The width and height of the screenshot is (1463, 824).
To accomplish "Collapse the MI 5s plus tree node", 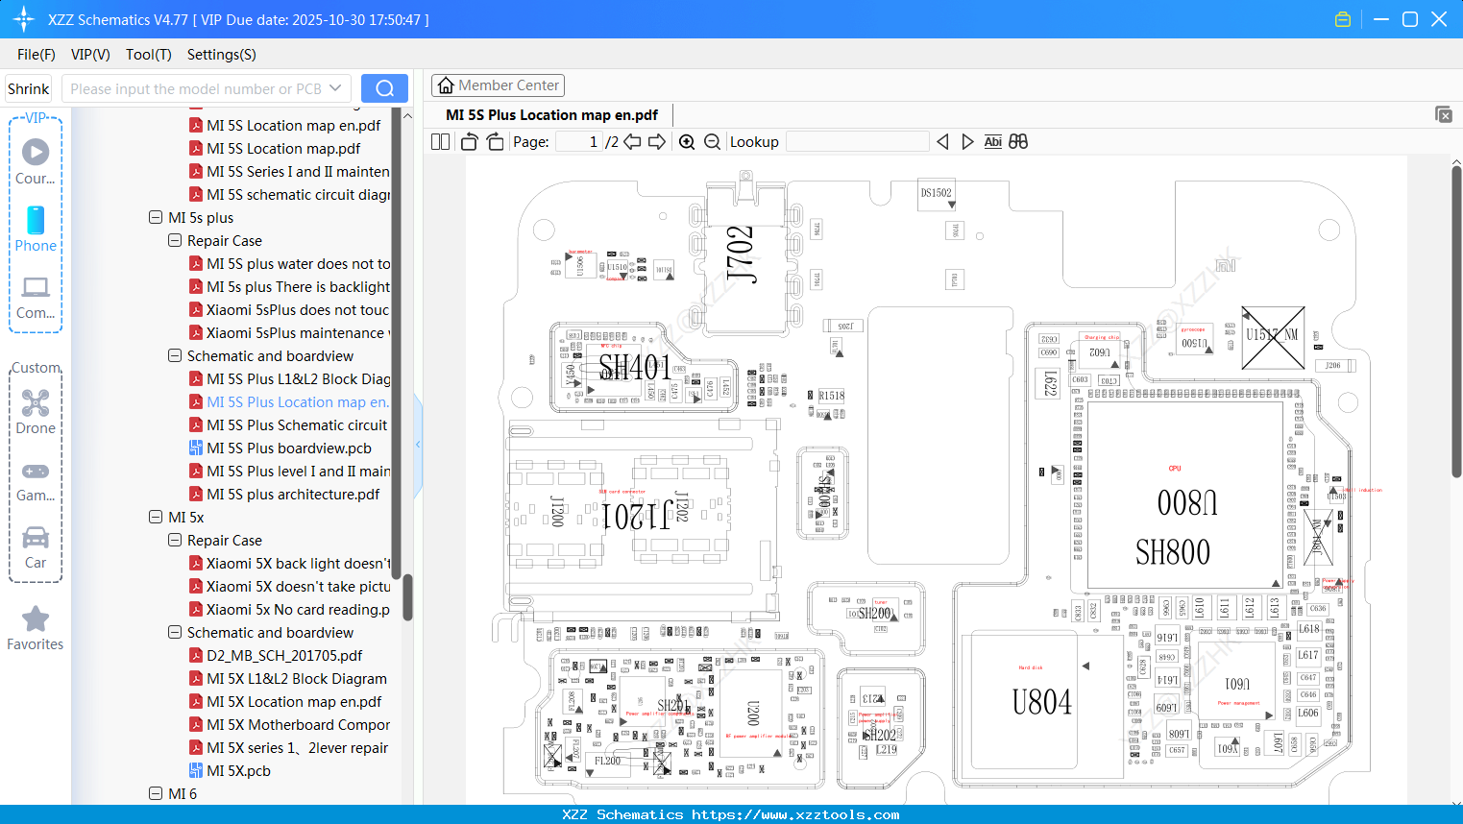I will 156,217.
